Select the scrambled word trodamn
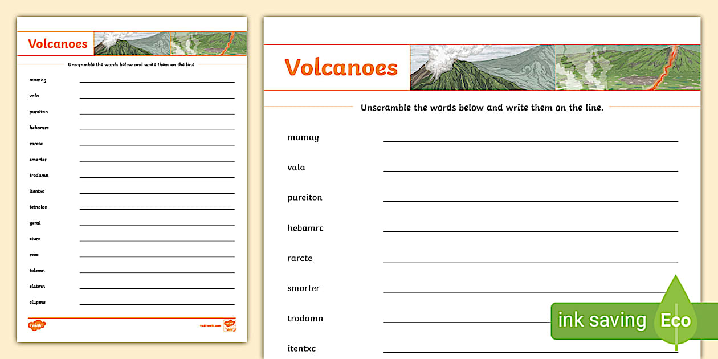 pyautogui.click(x=305, y=318)
